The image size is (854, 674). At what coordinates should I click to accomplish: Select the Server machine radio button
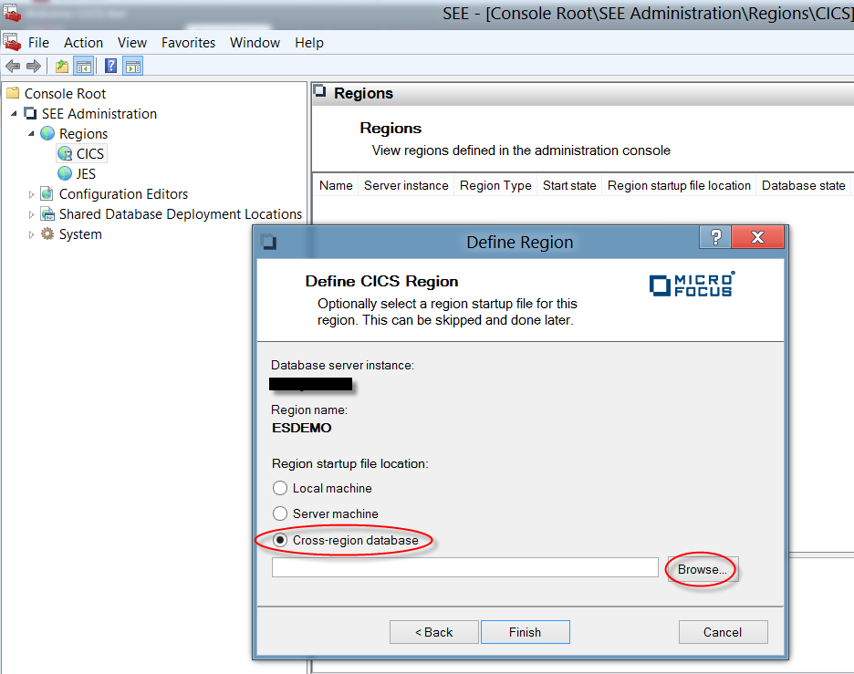click(280, 513)
